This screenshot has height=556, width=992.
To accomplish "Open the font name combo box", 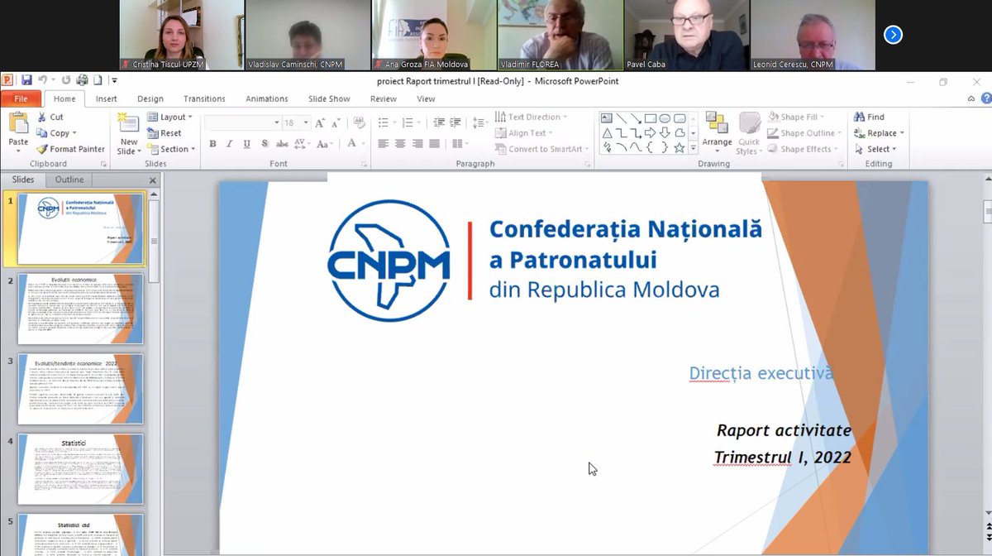I will [242, 122].
